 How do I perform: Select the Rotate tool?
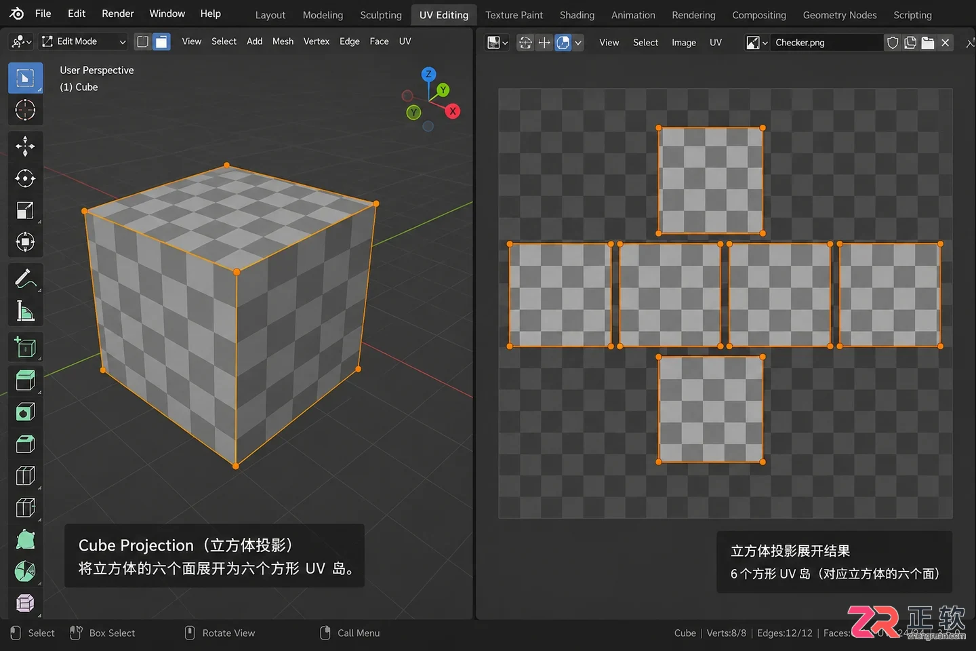[25, 178]
